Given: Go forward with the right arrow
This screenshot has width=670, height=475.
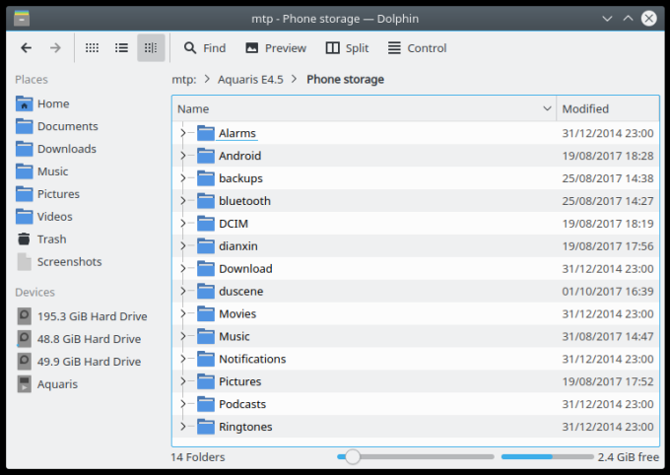Looking at the screenshot, I should pyautogui.click(x=55, y=48).
